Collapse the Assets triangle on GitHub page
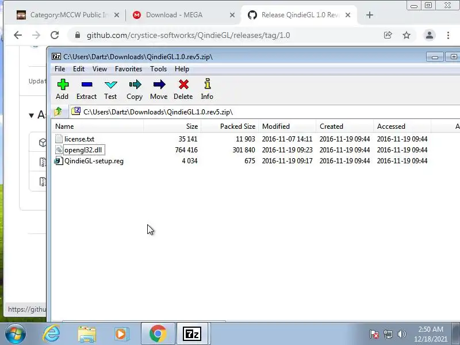Screen dimensions: 460x345 point(32,115)
